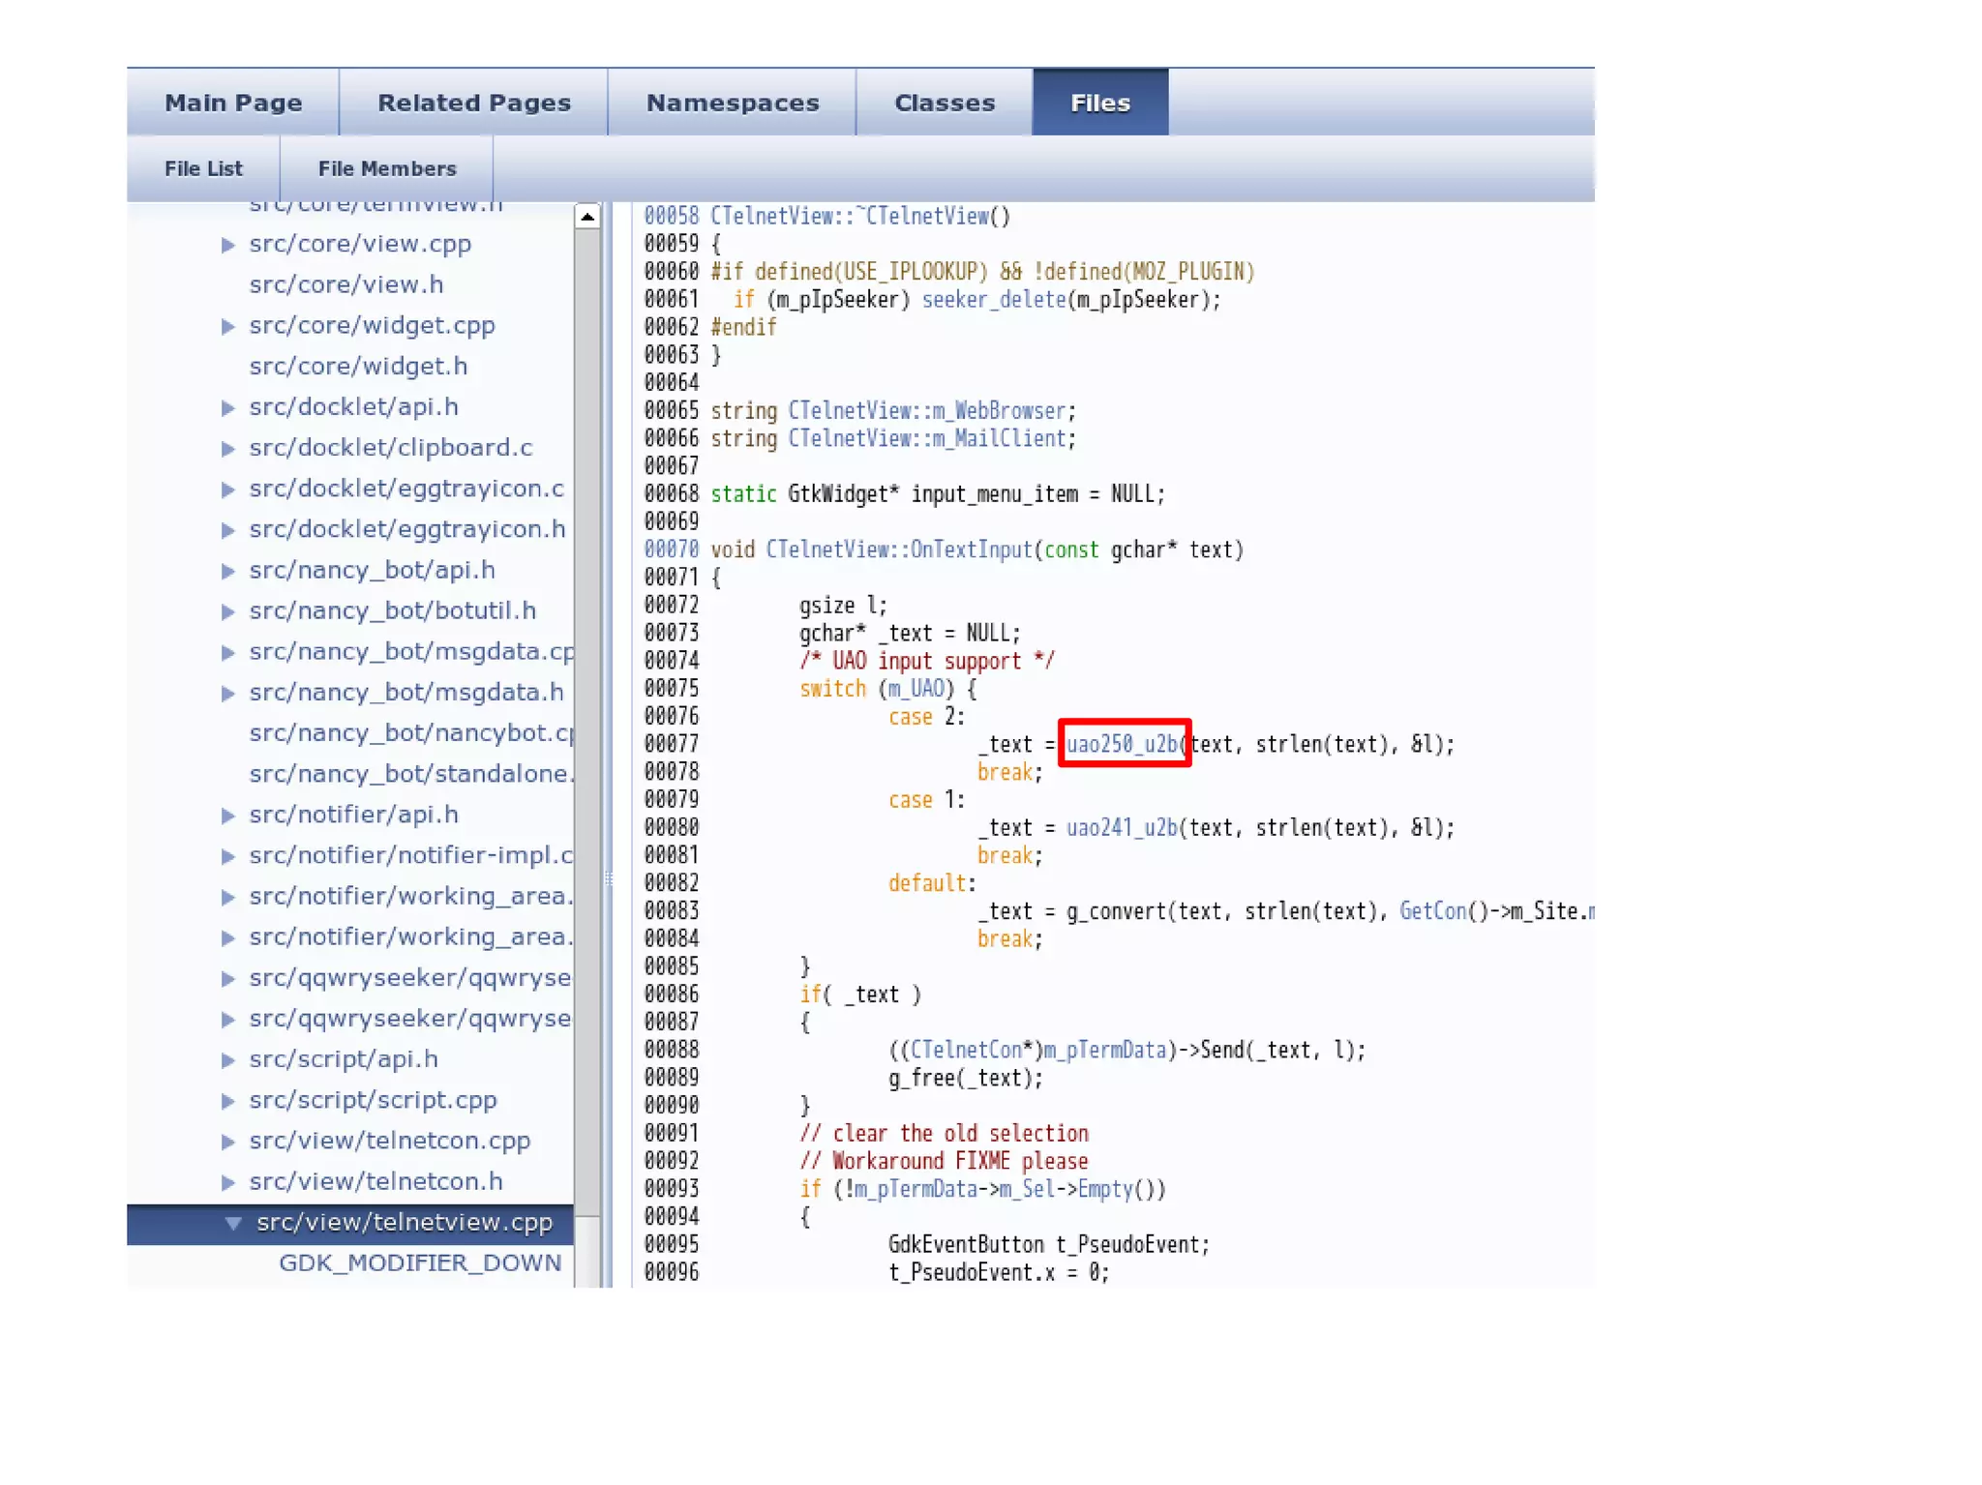Select the File Members sub-tab
Viewport: 1982px width, 1485px height.
386,168
